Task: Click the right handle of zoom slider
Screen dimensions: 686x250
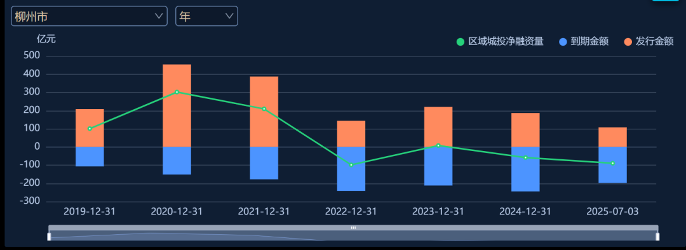Action: tap(657, 237)
